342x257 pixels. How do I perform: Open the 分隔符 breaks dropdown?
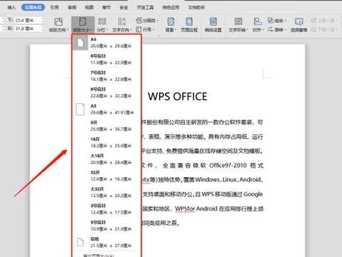[147, 21]
